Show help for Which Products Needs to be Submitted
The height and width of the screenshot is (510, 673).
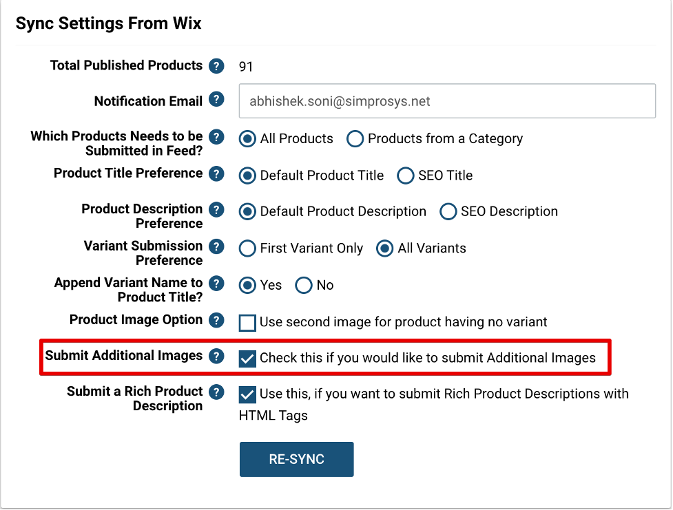pyautogui.click(x=216, y=137)
